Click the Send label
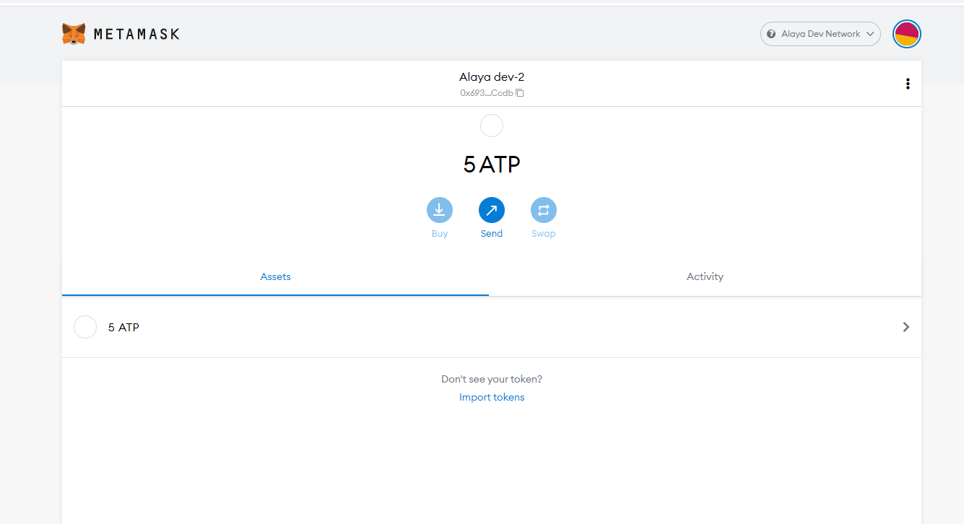964x524 pixels. pyautogui.click(x=492, y=233)
